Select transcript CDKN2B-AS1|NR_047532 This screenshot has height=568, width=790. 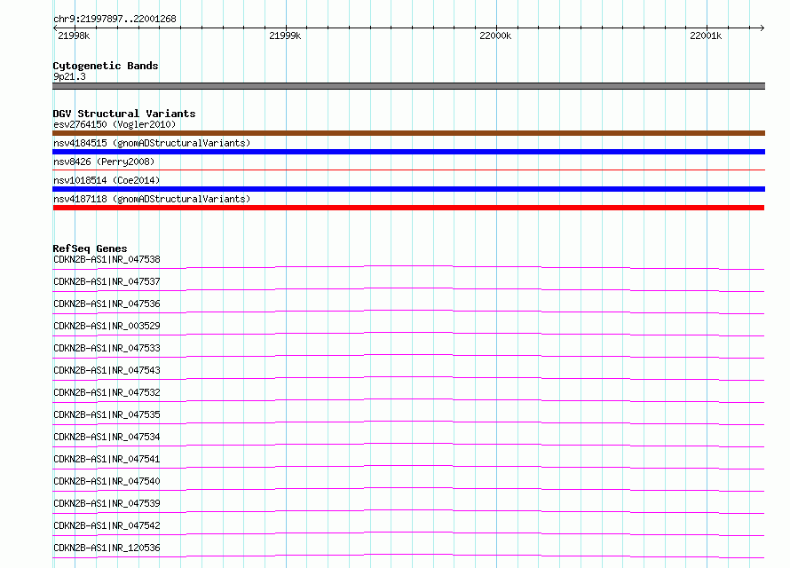tap(107, 392)
